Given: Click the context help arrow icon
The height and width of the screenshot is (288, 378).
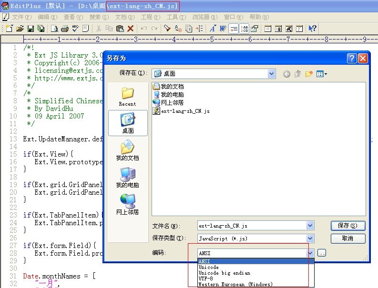Looking at the screenshot, I should point(312,29).
